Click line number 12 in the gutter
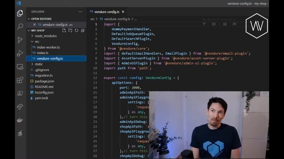284x159 pixels. (95, 78)
